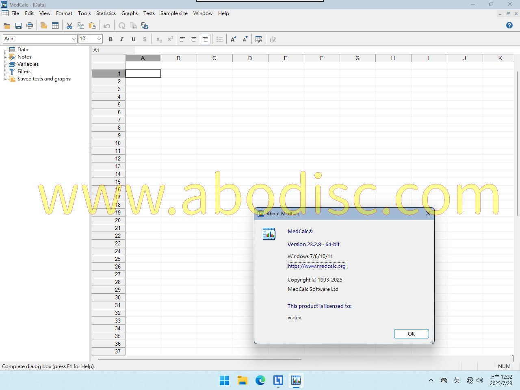Image resolution: width=520 pixels, height=390 pixels.
Task: Click the Copy icon in toolbar
Action: [81, 26]
